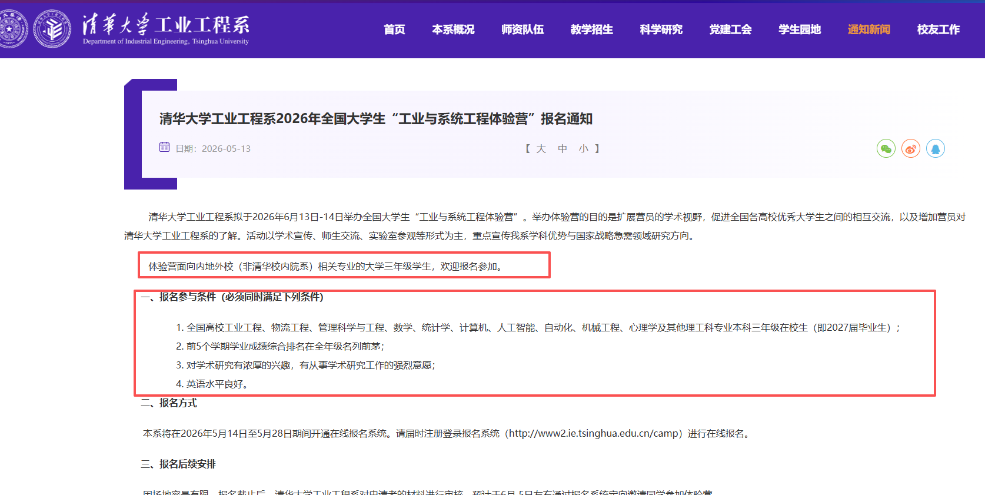The height and width of the screenshot is (495, 985).
Task: Click condition 1 listing eligible majors
Action: point(538,328)
